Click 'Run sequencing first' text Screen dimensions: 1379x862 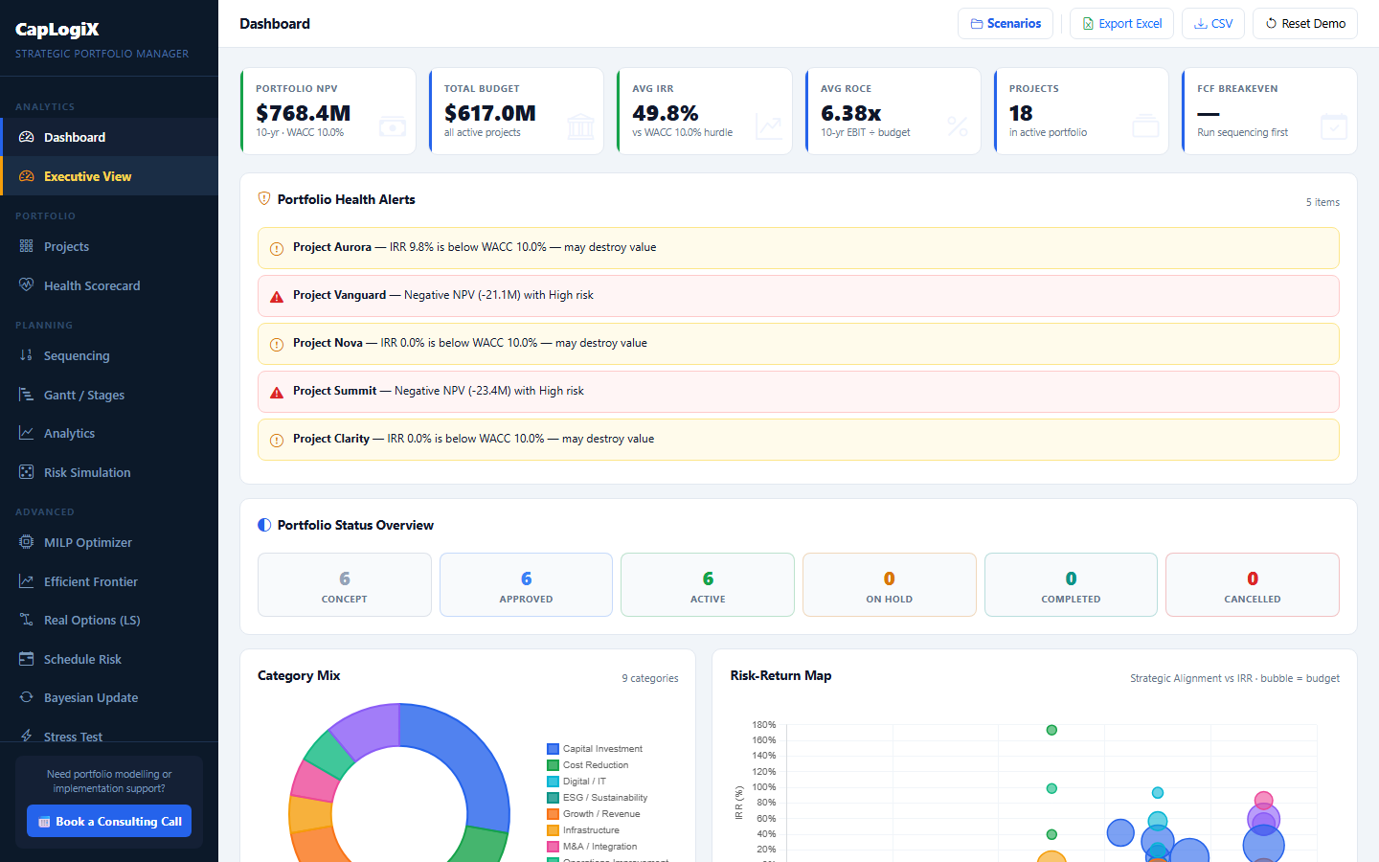click(x=1243, y=132)
